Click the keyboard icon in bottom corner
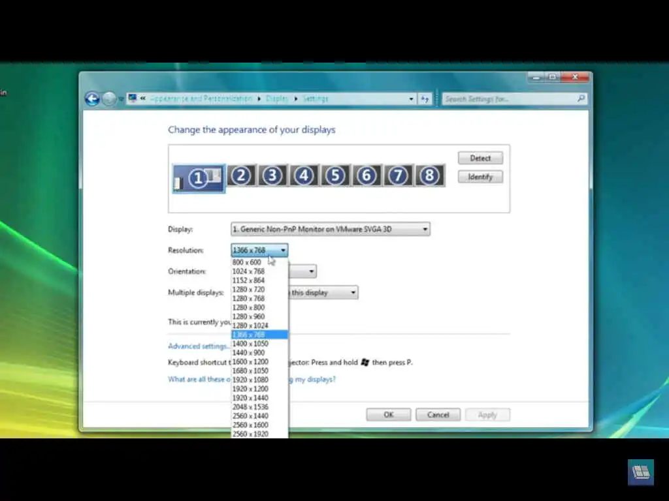Screen dimensions: 669x501 641,472
